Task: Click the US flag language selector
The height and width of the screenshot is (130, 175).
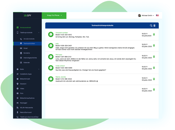Action: (x=157, y=15)
